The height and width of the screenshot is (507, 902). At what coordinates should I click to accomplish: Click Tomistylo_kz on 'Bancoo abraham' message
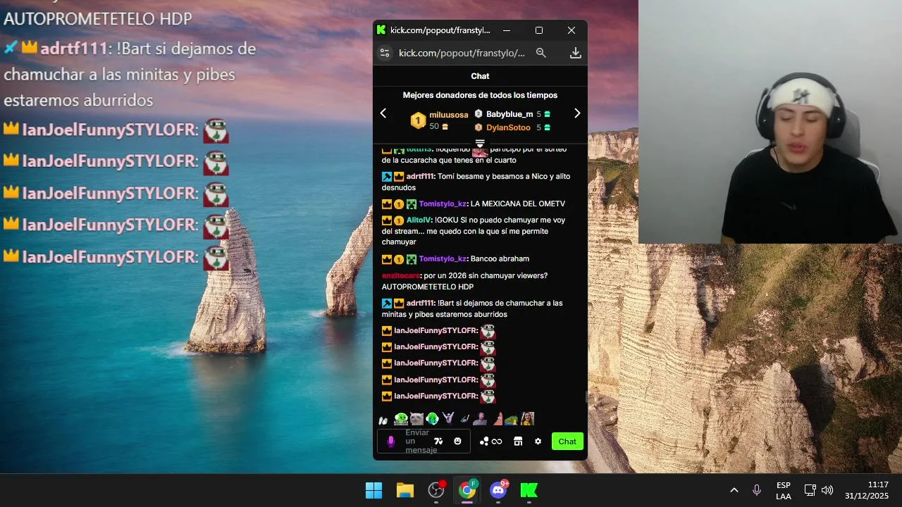point(443,259)
